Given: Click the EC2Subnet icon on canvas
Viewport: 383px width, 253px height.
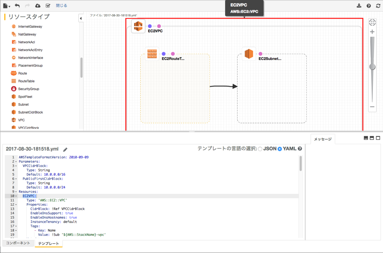Looking at the screenshot, I should point(249,54).
